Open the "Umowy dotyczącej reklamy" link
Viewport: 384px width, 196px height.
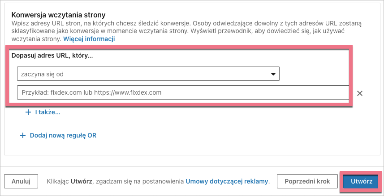[227, 181]
